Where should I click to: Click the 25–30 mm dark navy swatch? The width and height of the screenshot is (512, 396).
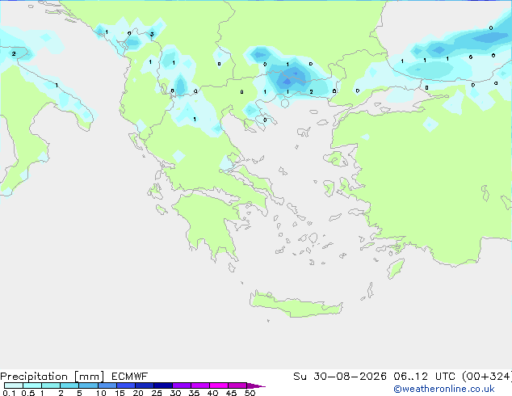pyautogui.click(x=163, y=385)
